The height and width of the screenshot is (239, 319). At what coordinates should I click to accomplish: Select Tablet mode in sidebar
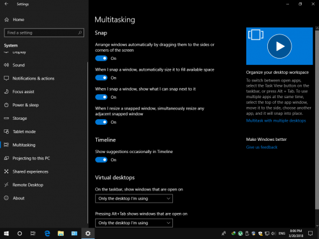click(x=24, y=132)
